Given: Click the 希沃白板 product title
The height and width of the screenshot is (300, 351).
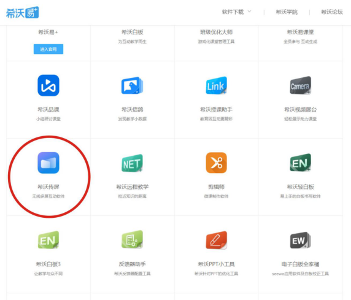Looking at the screenshot, I should click(x=133, y=33).
